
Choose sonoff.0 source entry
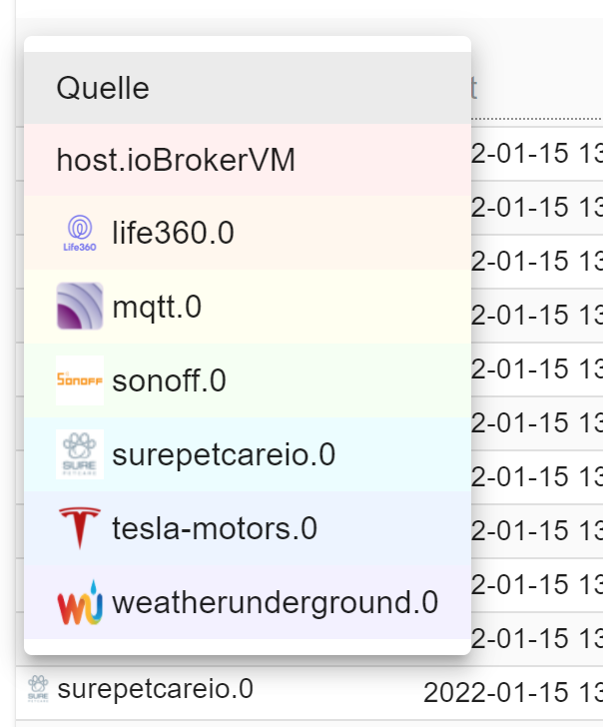coord(248,380)
